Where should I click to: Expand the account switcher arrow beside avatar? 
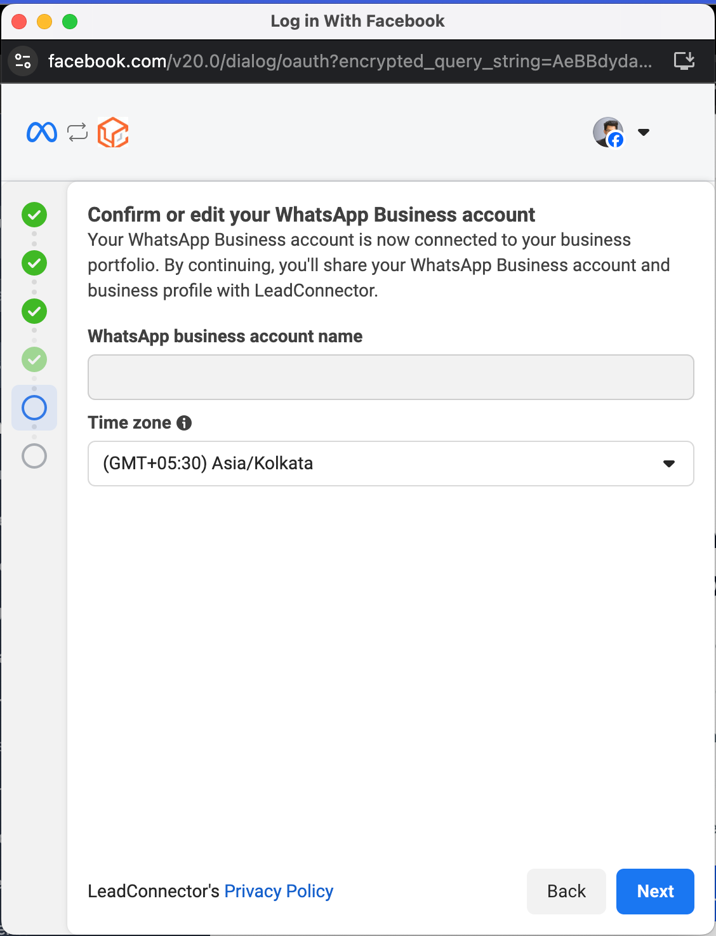click(x=644, y=132)
